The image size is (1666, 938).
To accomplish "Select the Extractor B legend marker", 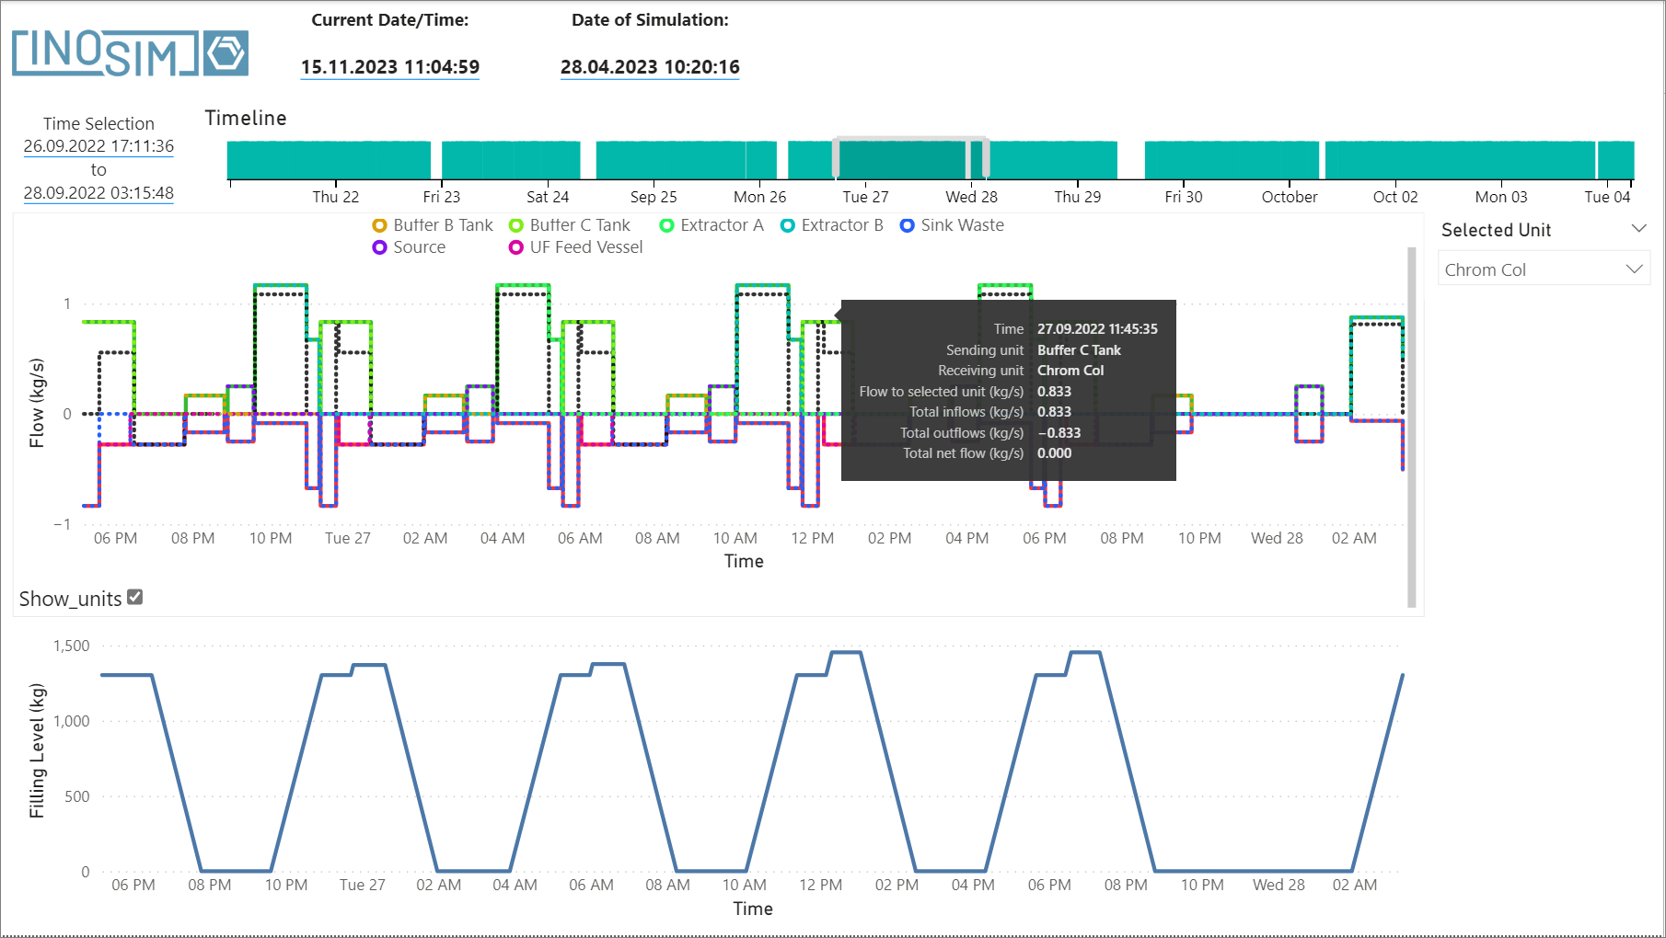I will (786, 224).
